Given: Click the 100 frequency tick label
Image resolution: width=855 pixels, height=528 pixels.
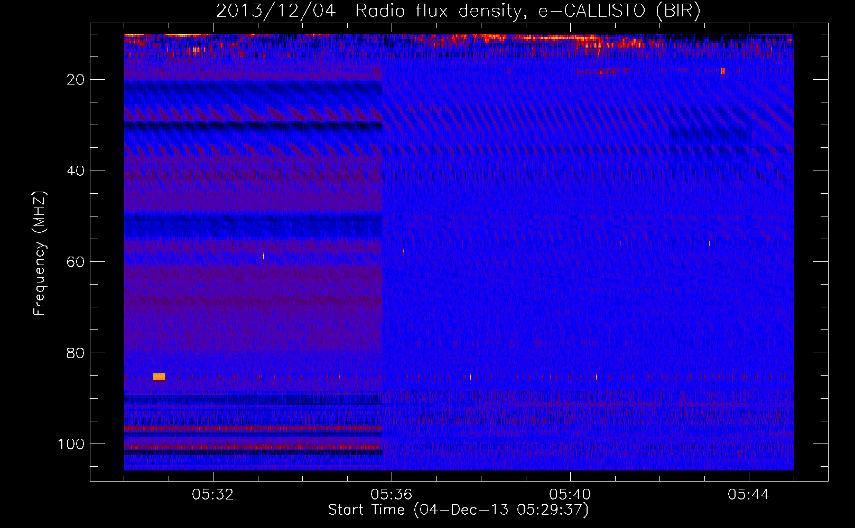Looking at the screenshot, I should [x=71, y=444].
